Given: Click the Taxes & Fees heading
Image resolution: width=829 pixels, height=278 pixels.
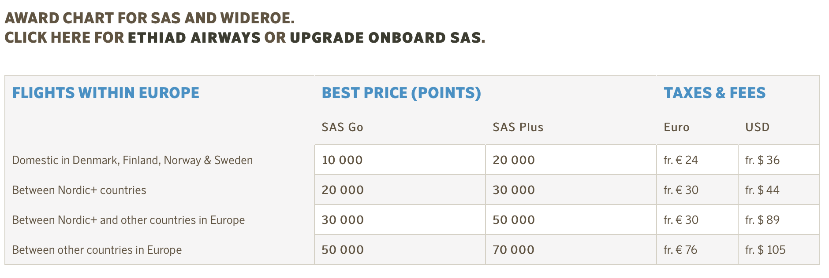Looking at the screenshot, I should point(714,93).
